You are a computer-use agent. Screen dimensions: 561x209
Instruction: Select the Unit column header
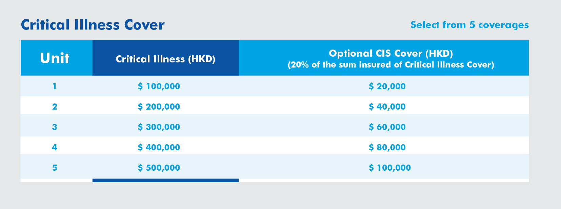coord(55,58)
